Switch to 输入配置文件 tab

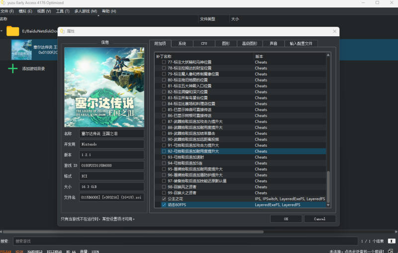pos(301,44)
